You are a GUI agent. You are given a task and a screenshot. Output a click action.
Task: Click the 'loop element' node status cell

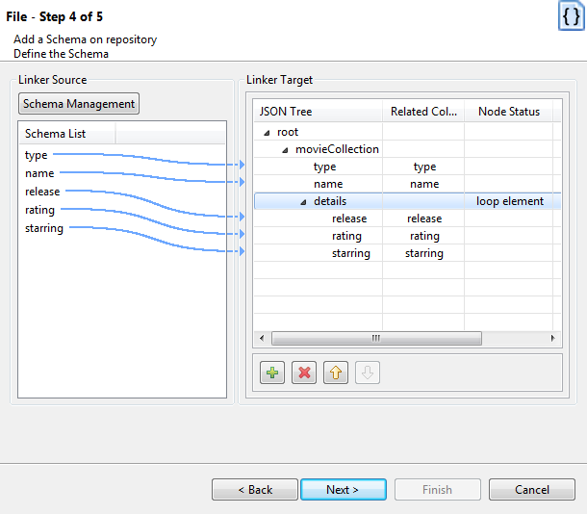tap(509, 201)
